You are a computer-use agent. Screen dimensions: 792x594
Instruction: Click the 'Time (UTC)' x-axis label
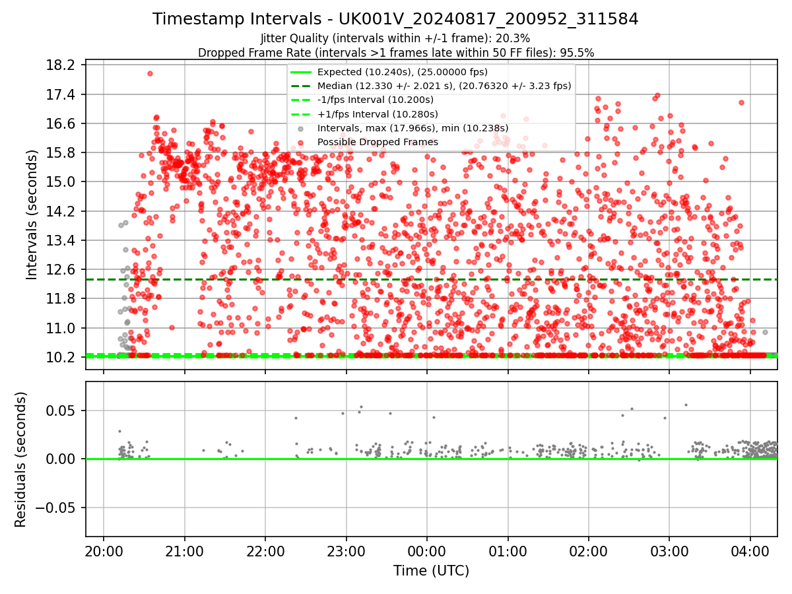(431, 571)
